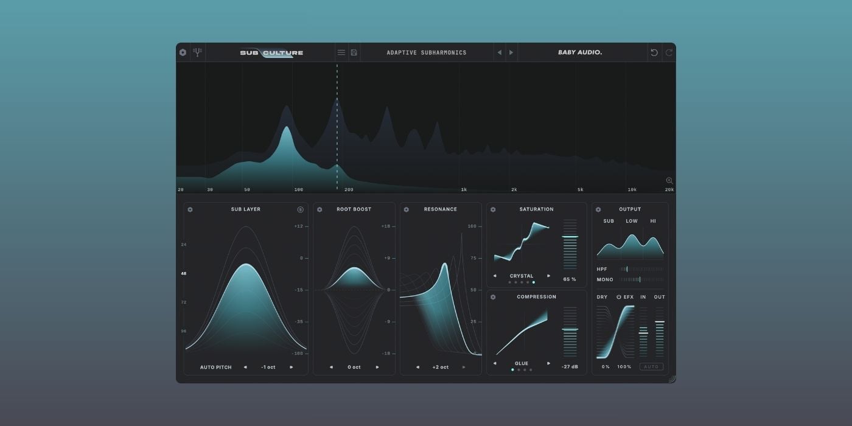The image size is (852, 426).
Task: Select previous compression type left of GLUE
Action: [495, 363]
